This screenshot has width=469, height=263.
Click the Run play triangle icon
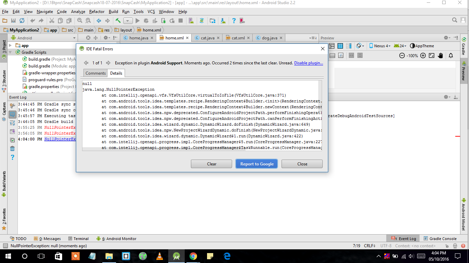[x=138, y=21]
